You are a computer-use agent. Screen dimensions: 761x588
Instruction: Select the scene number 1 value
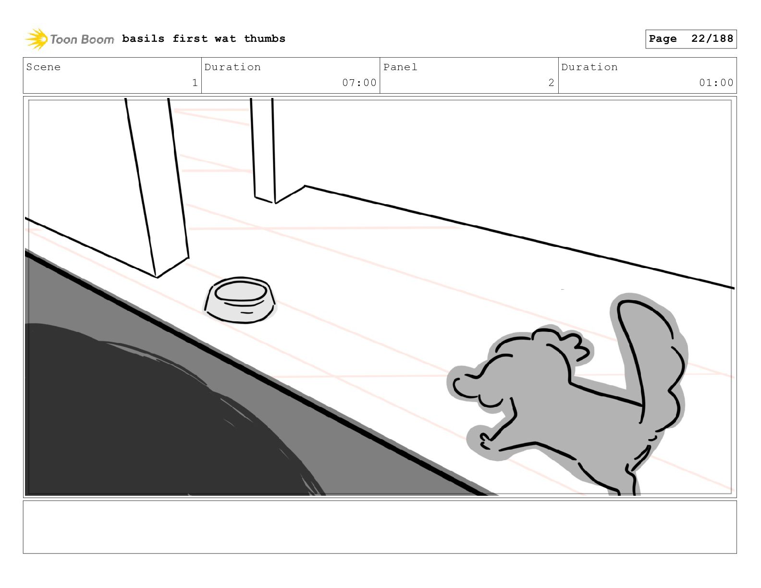point(195,83)
